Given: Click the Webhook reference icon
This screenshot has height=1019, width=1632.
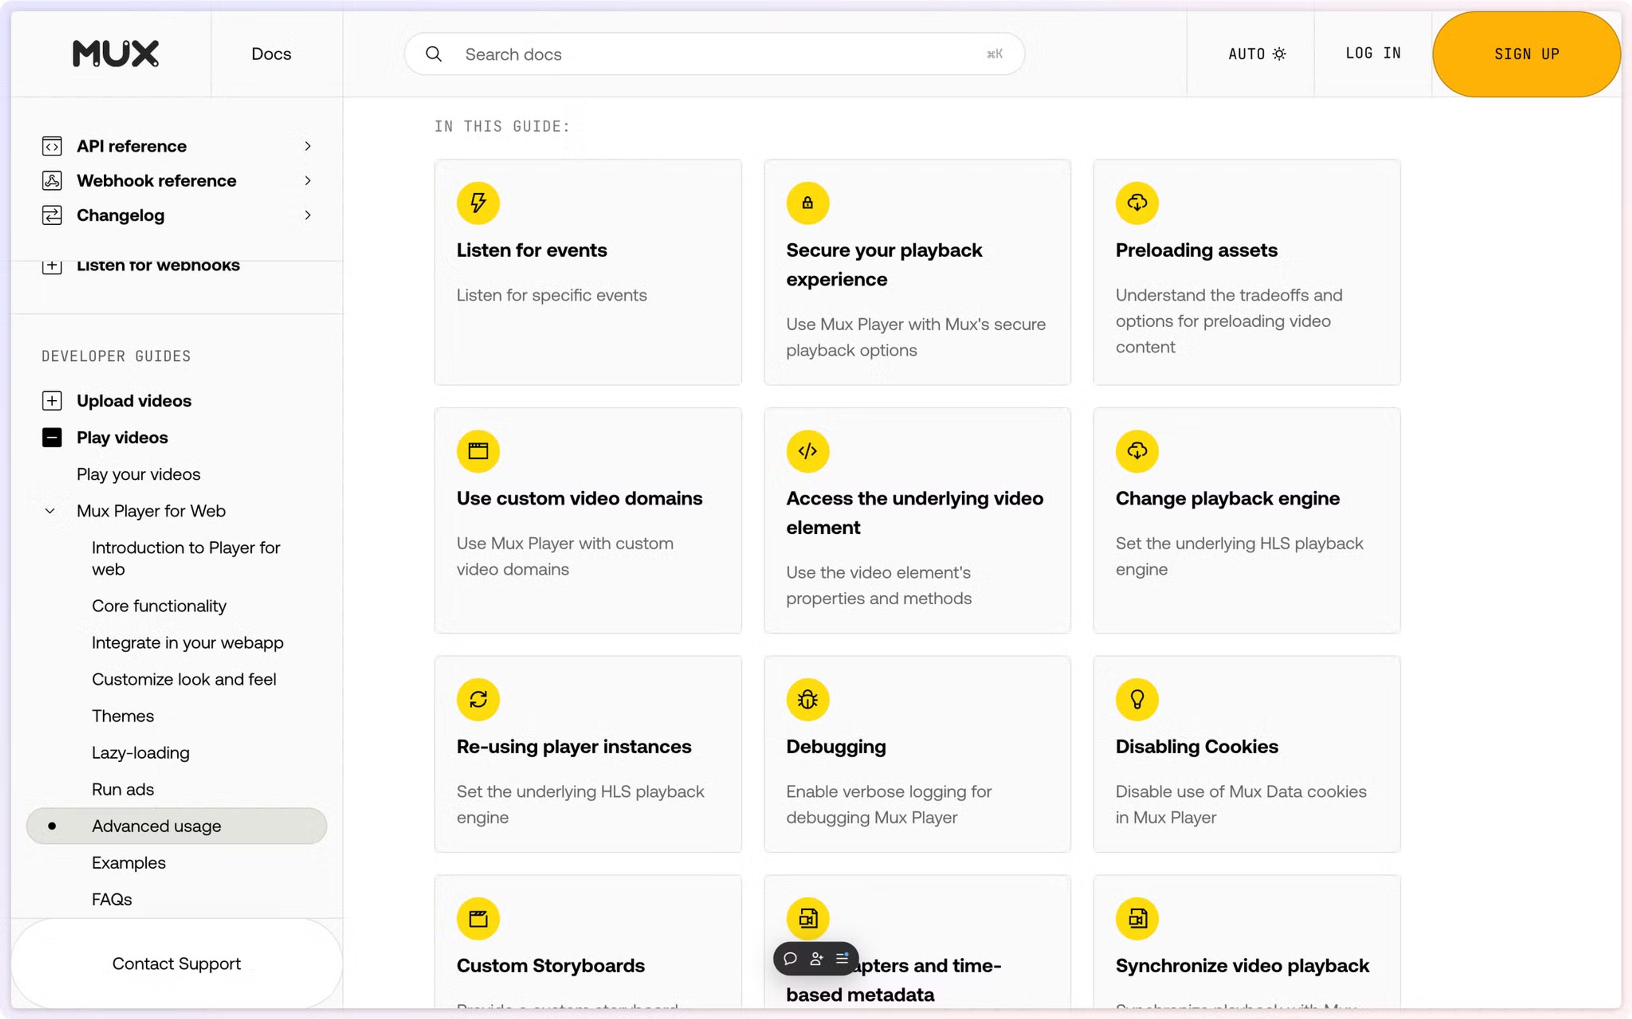Looking at the screenshot, I should (52, 181).
